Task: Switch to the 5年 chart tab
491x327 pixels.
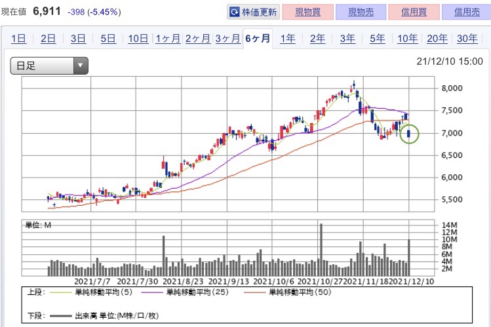Action: click(x=378, y=39)
